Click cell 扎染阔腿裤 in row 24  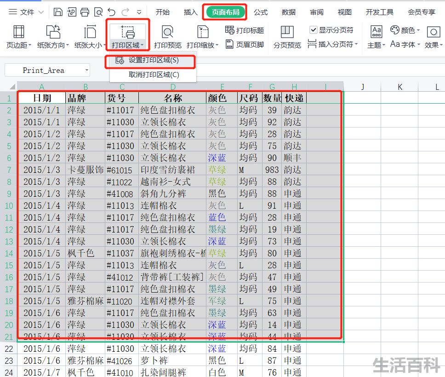[x=172, y=372]
